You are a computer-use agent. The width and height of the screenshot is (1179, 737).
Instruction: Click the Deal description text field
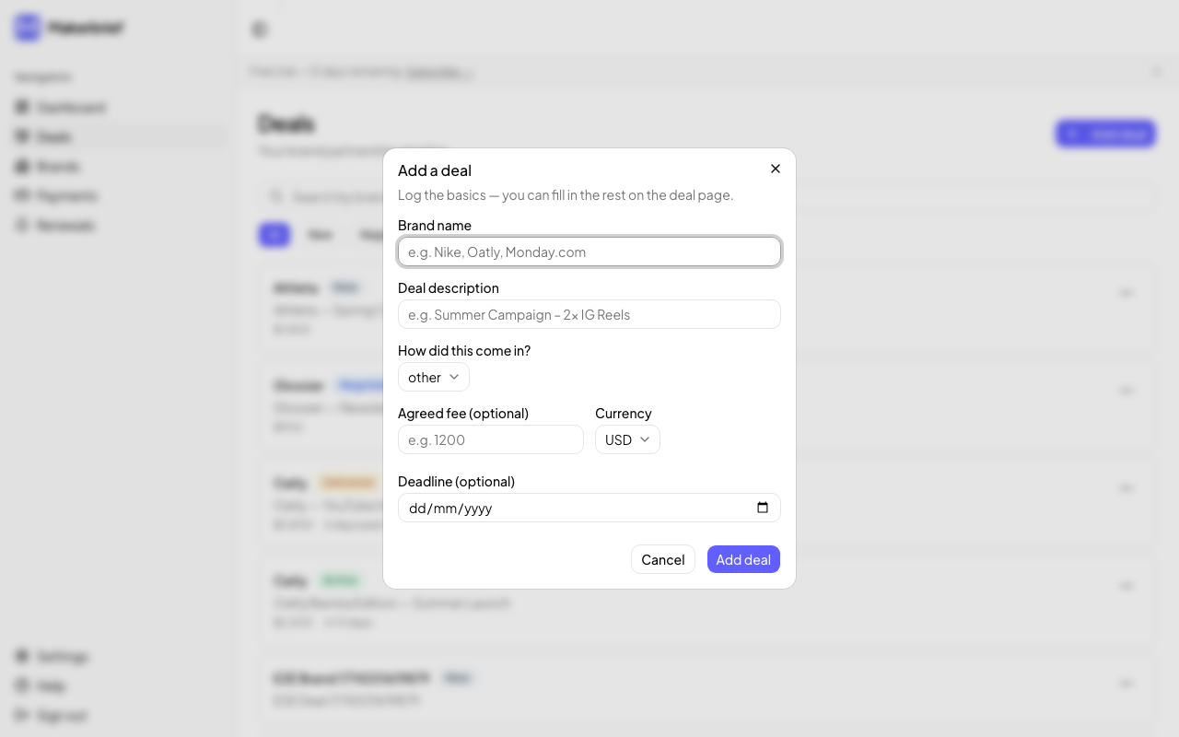[589, 314]
